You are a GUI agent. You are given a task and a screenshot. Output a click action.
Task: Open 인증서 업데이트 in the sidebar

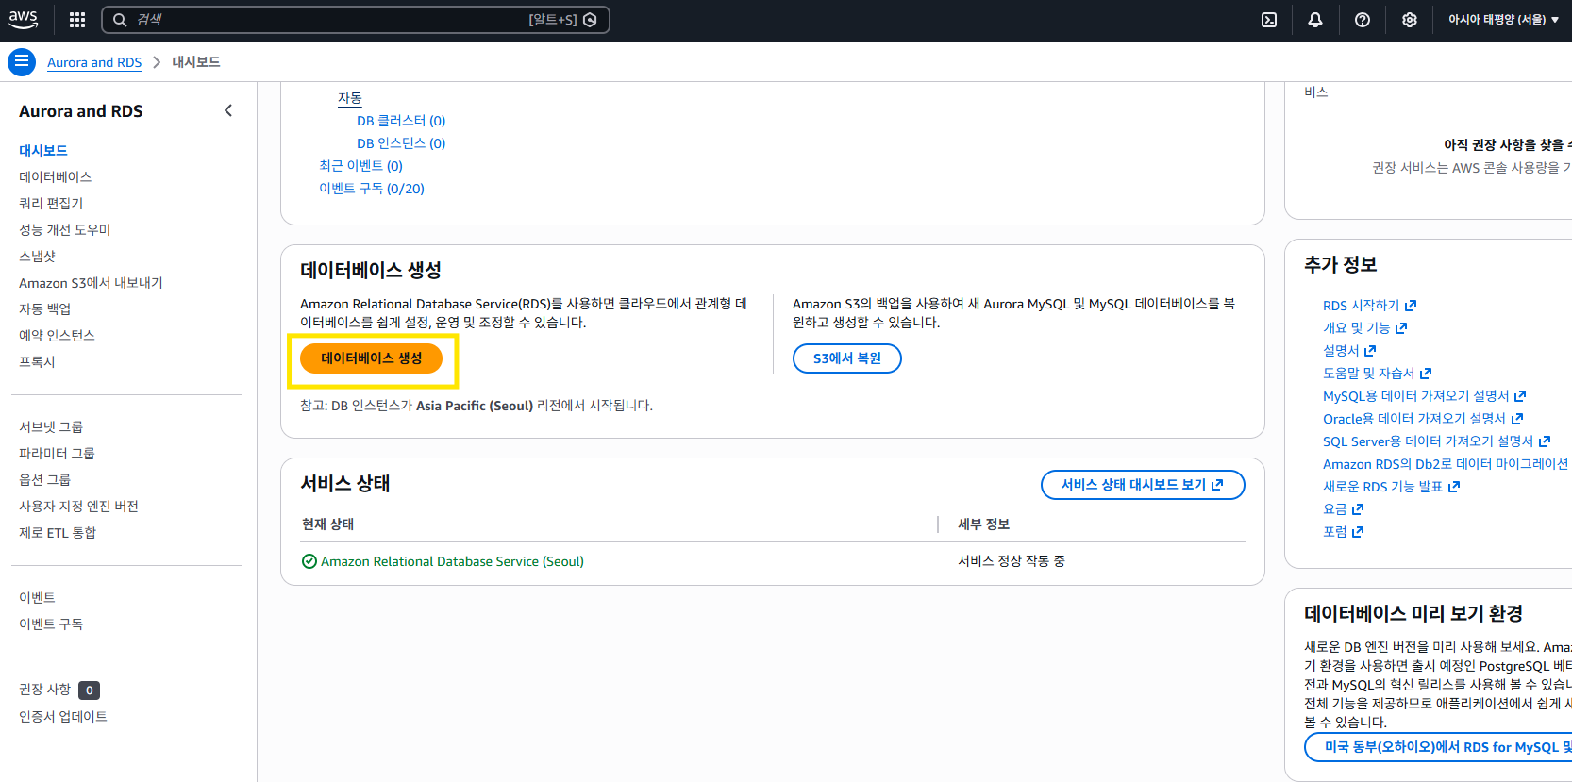(x=63, y=716)
